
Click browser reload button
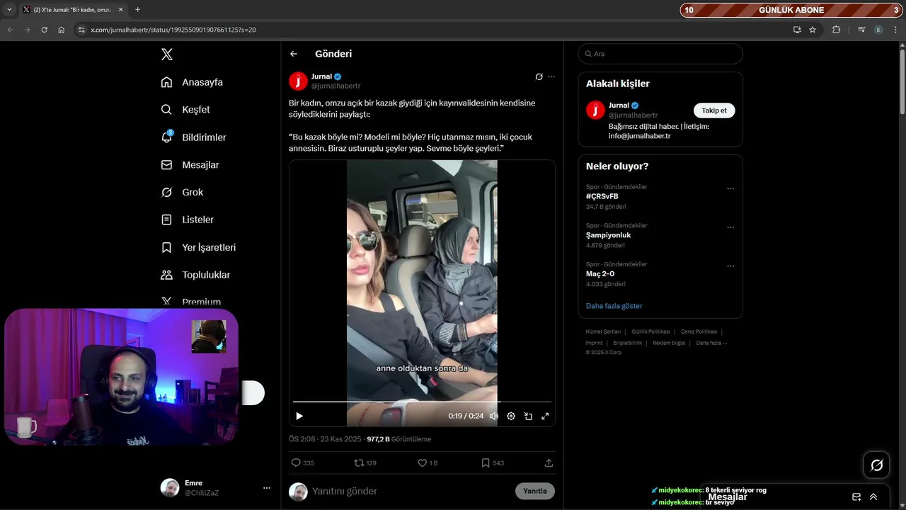pos(44,30)
